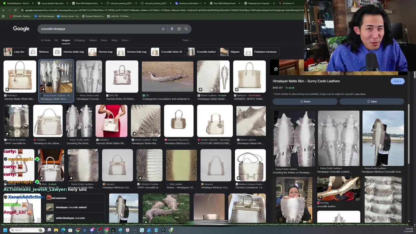
Task: Focus the browser address bar
Action: [x=162, y=10]
